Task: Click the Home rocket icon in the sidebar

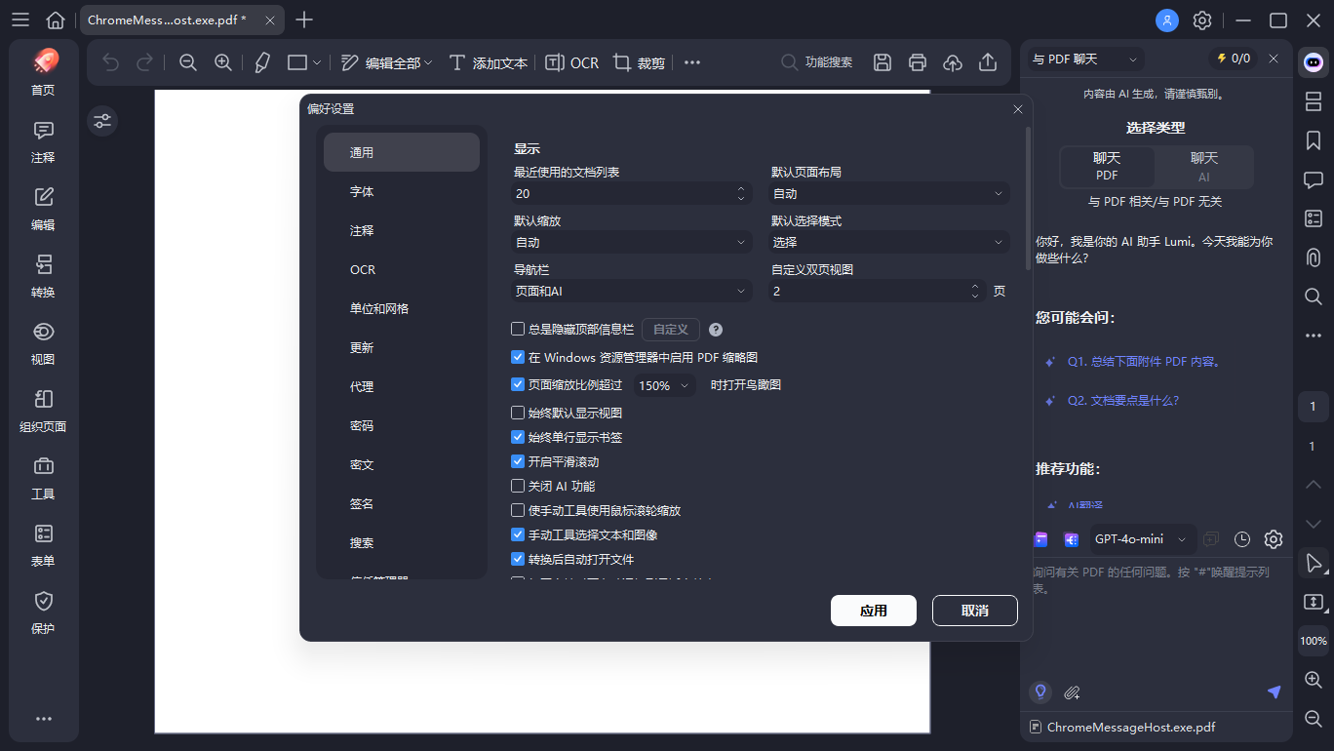Action: pyautogui.click(x=43, y=61)
